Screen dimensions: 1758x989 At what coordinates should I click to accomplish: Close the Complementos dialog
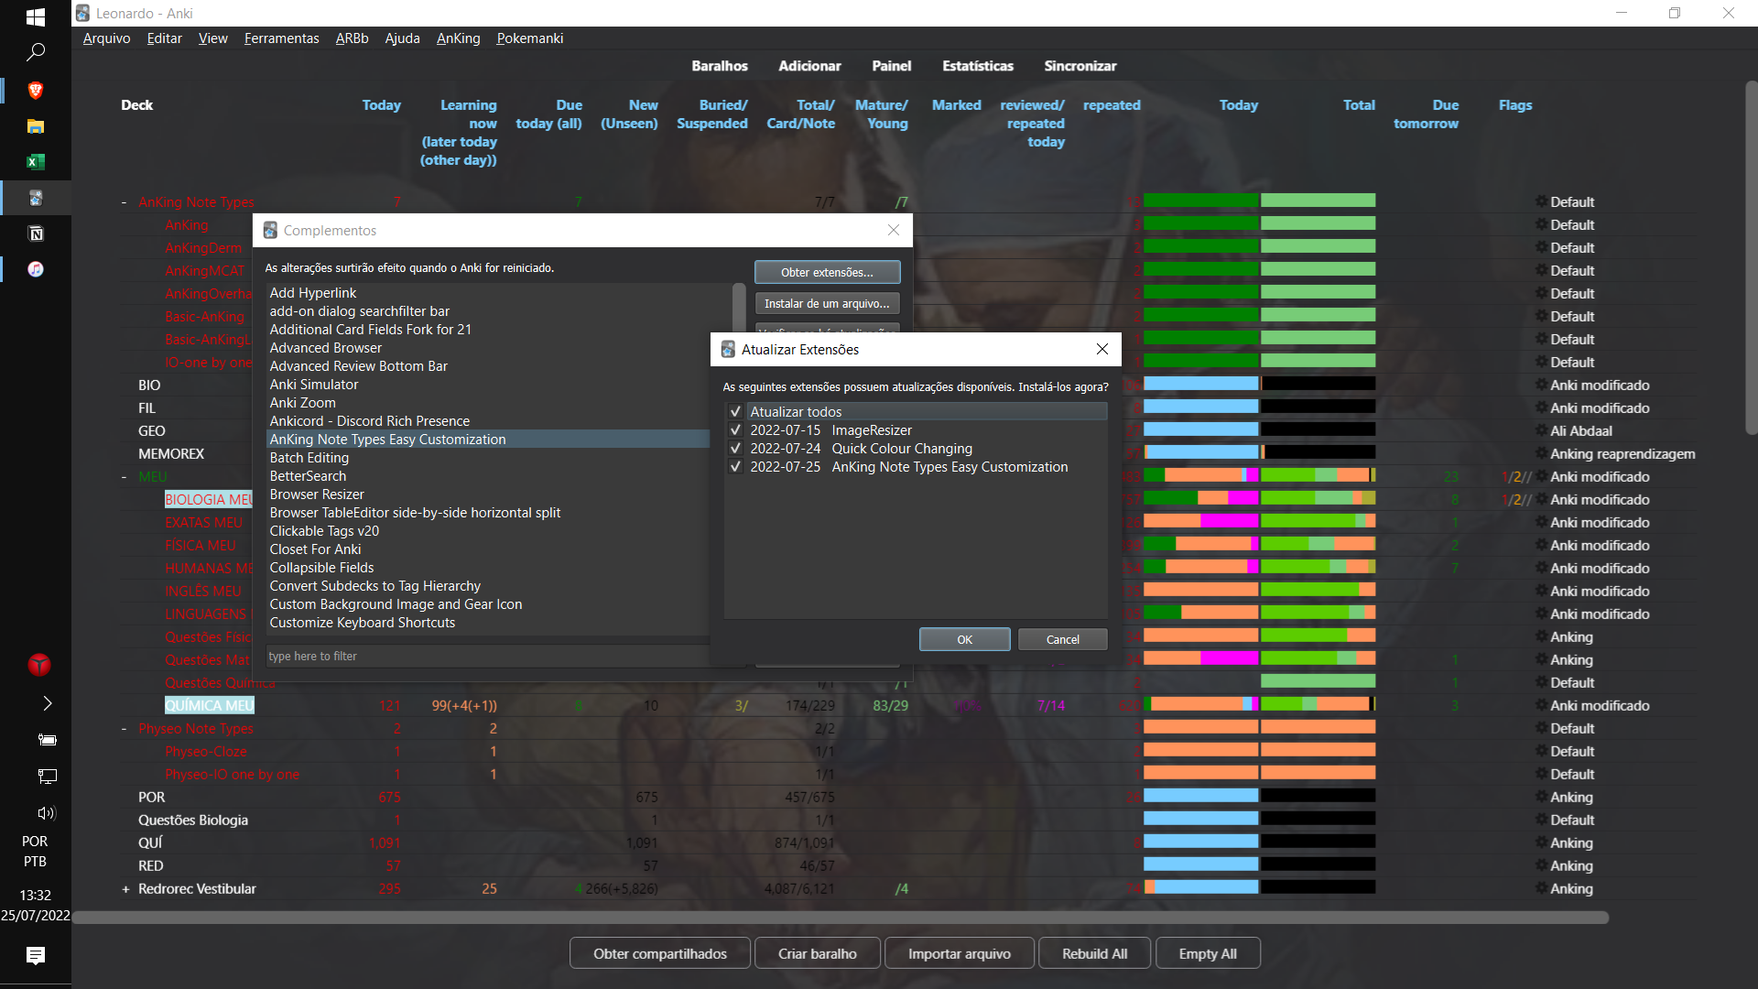pos(894,230)
